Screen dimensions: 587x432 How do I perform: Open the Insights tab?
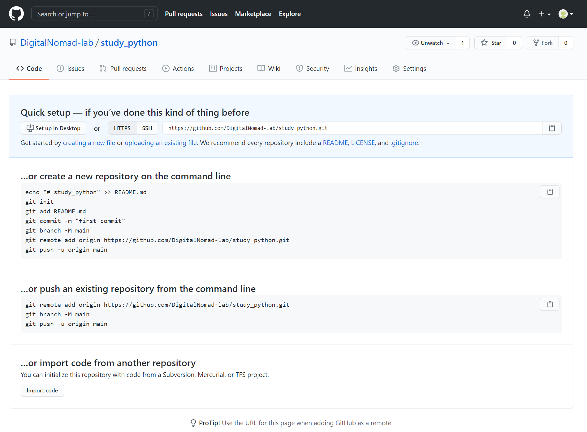pos(360,69)
